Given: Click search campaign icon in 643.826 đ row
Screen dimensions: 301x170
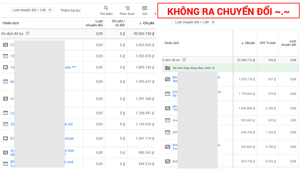Looking at the screenshot, I should click(167, 147).
